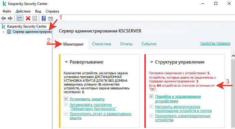Minimize the Kaspersky Security Center window
Viewport: 235px width, 129px height.
click(x=203, y=4)
